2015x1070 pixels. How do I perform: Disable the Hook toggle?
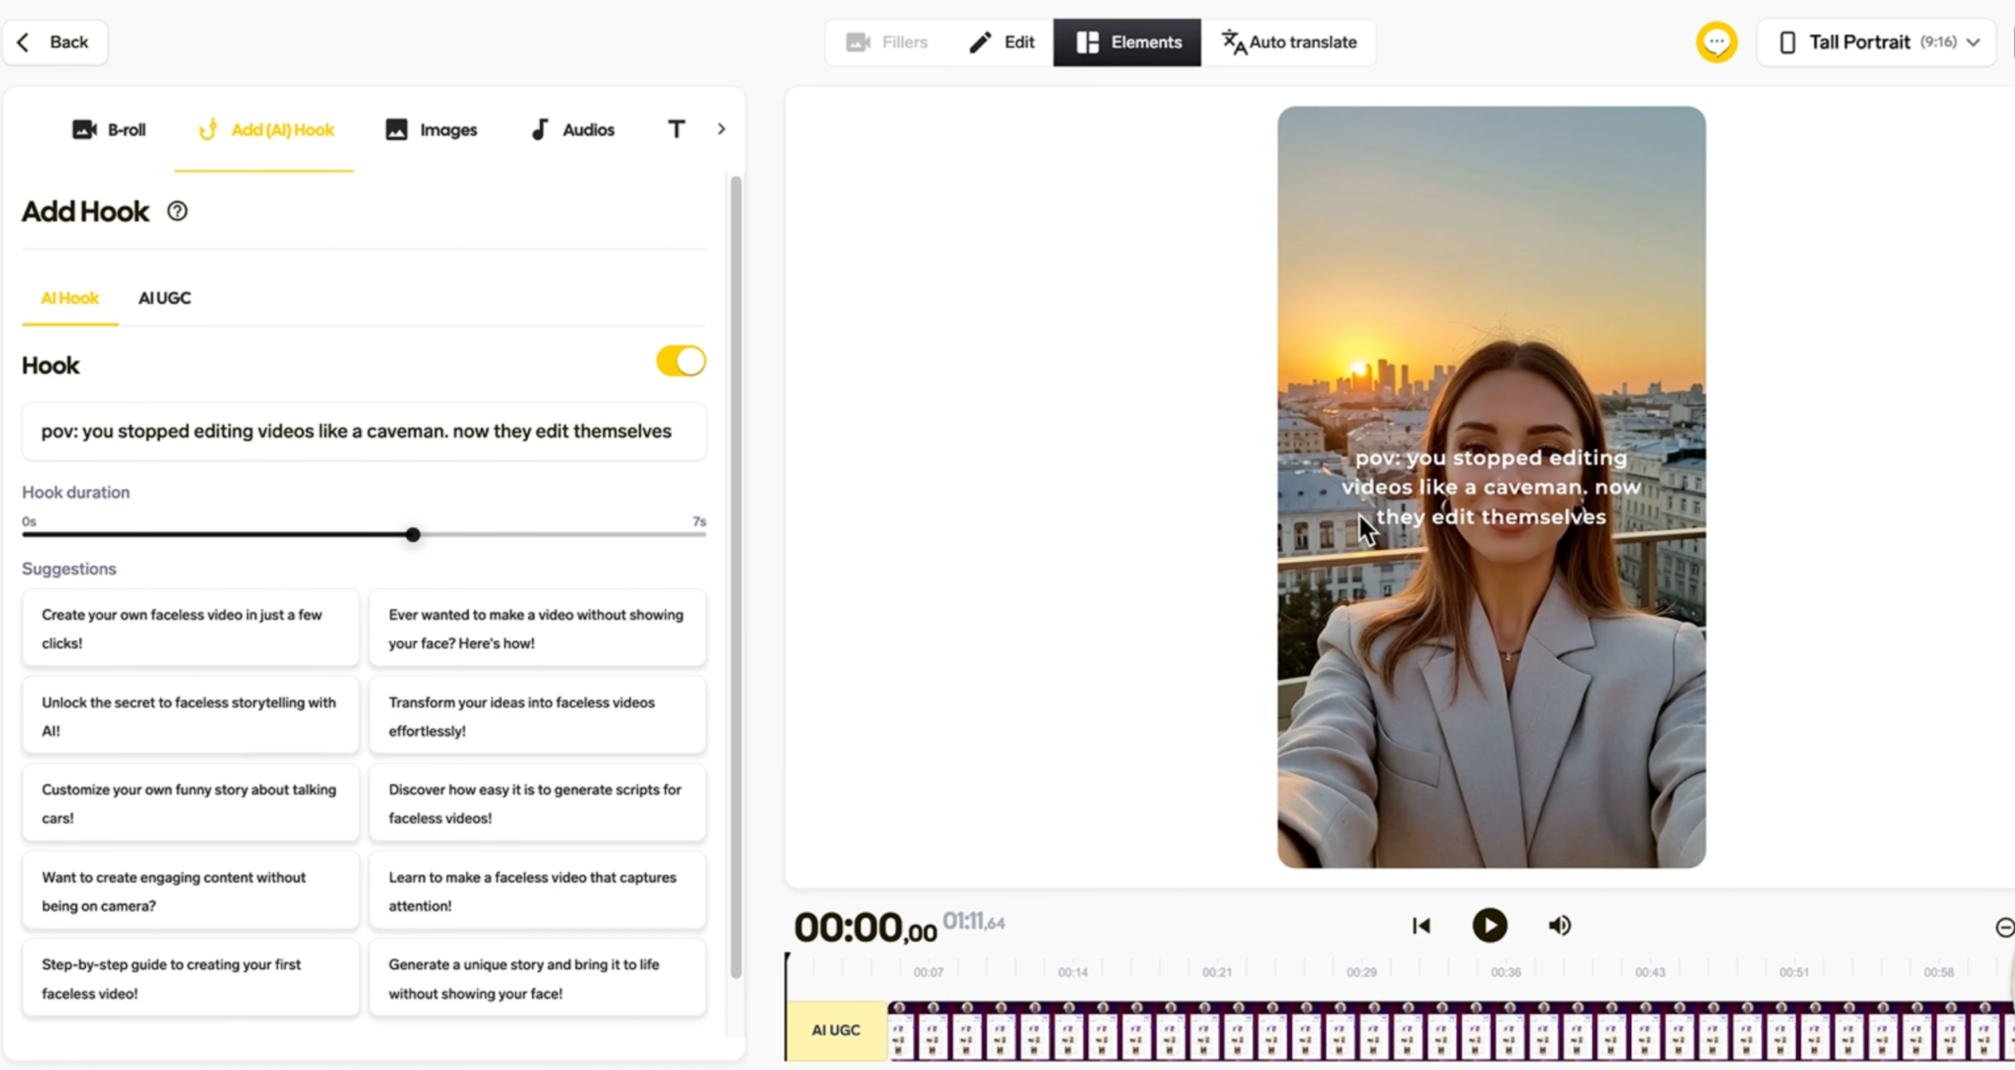[x=680, y=361]
